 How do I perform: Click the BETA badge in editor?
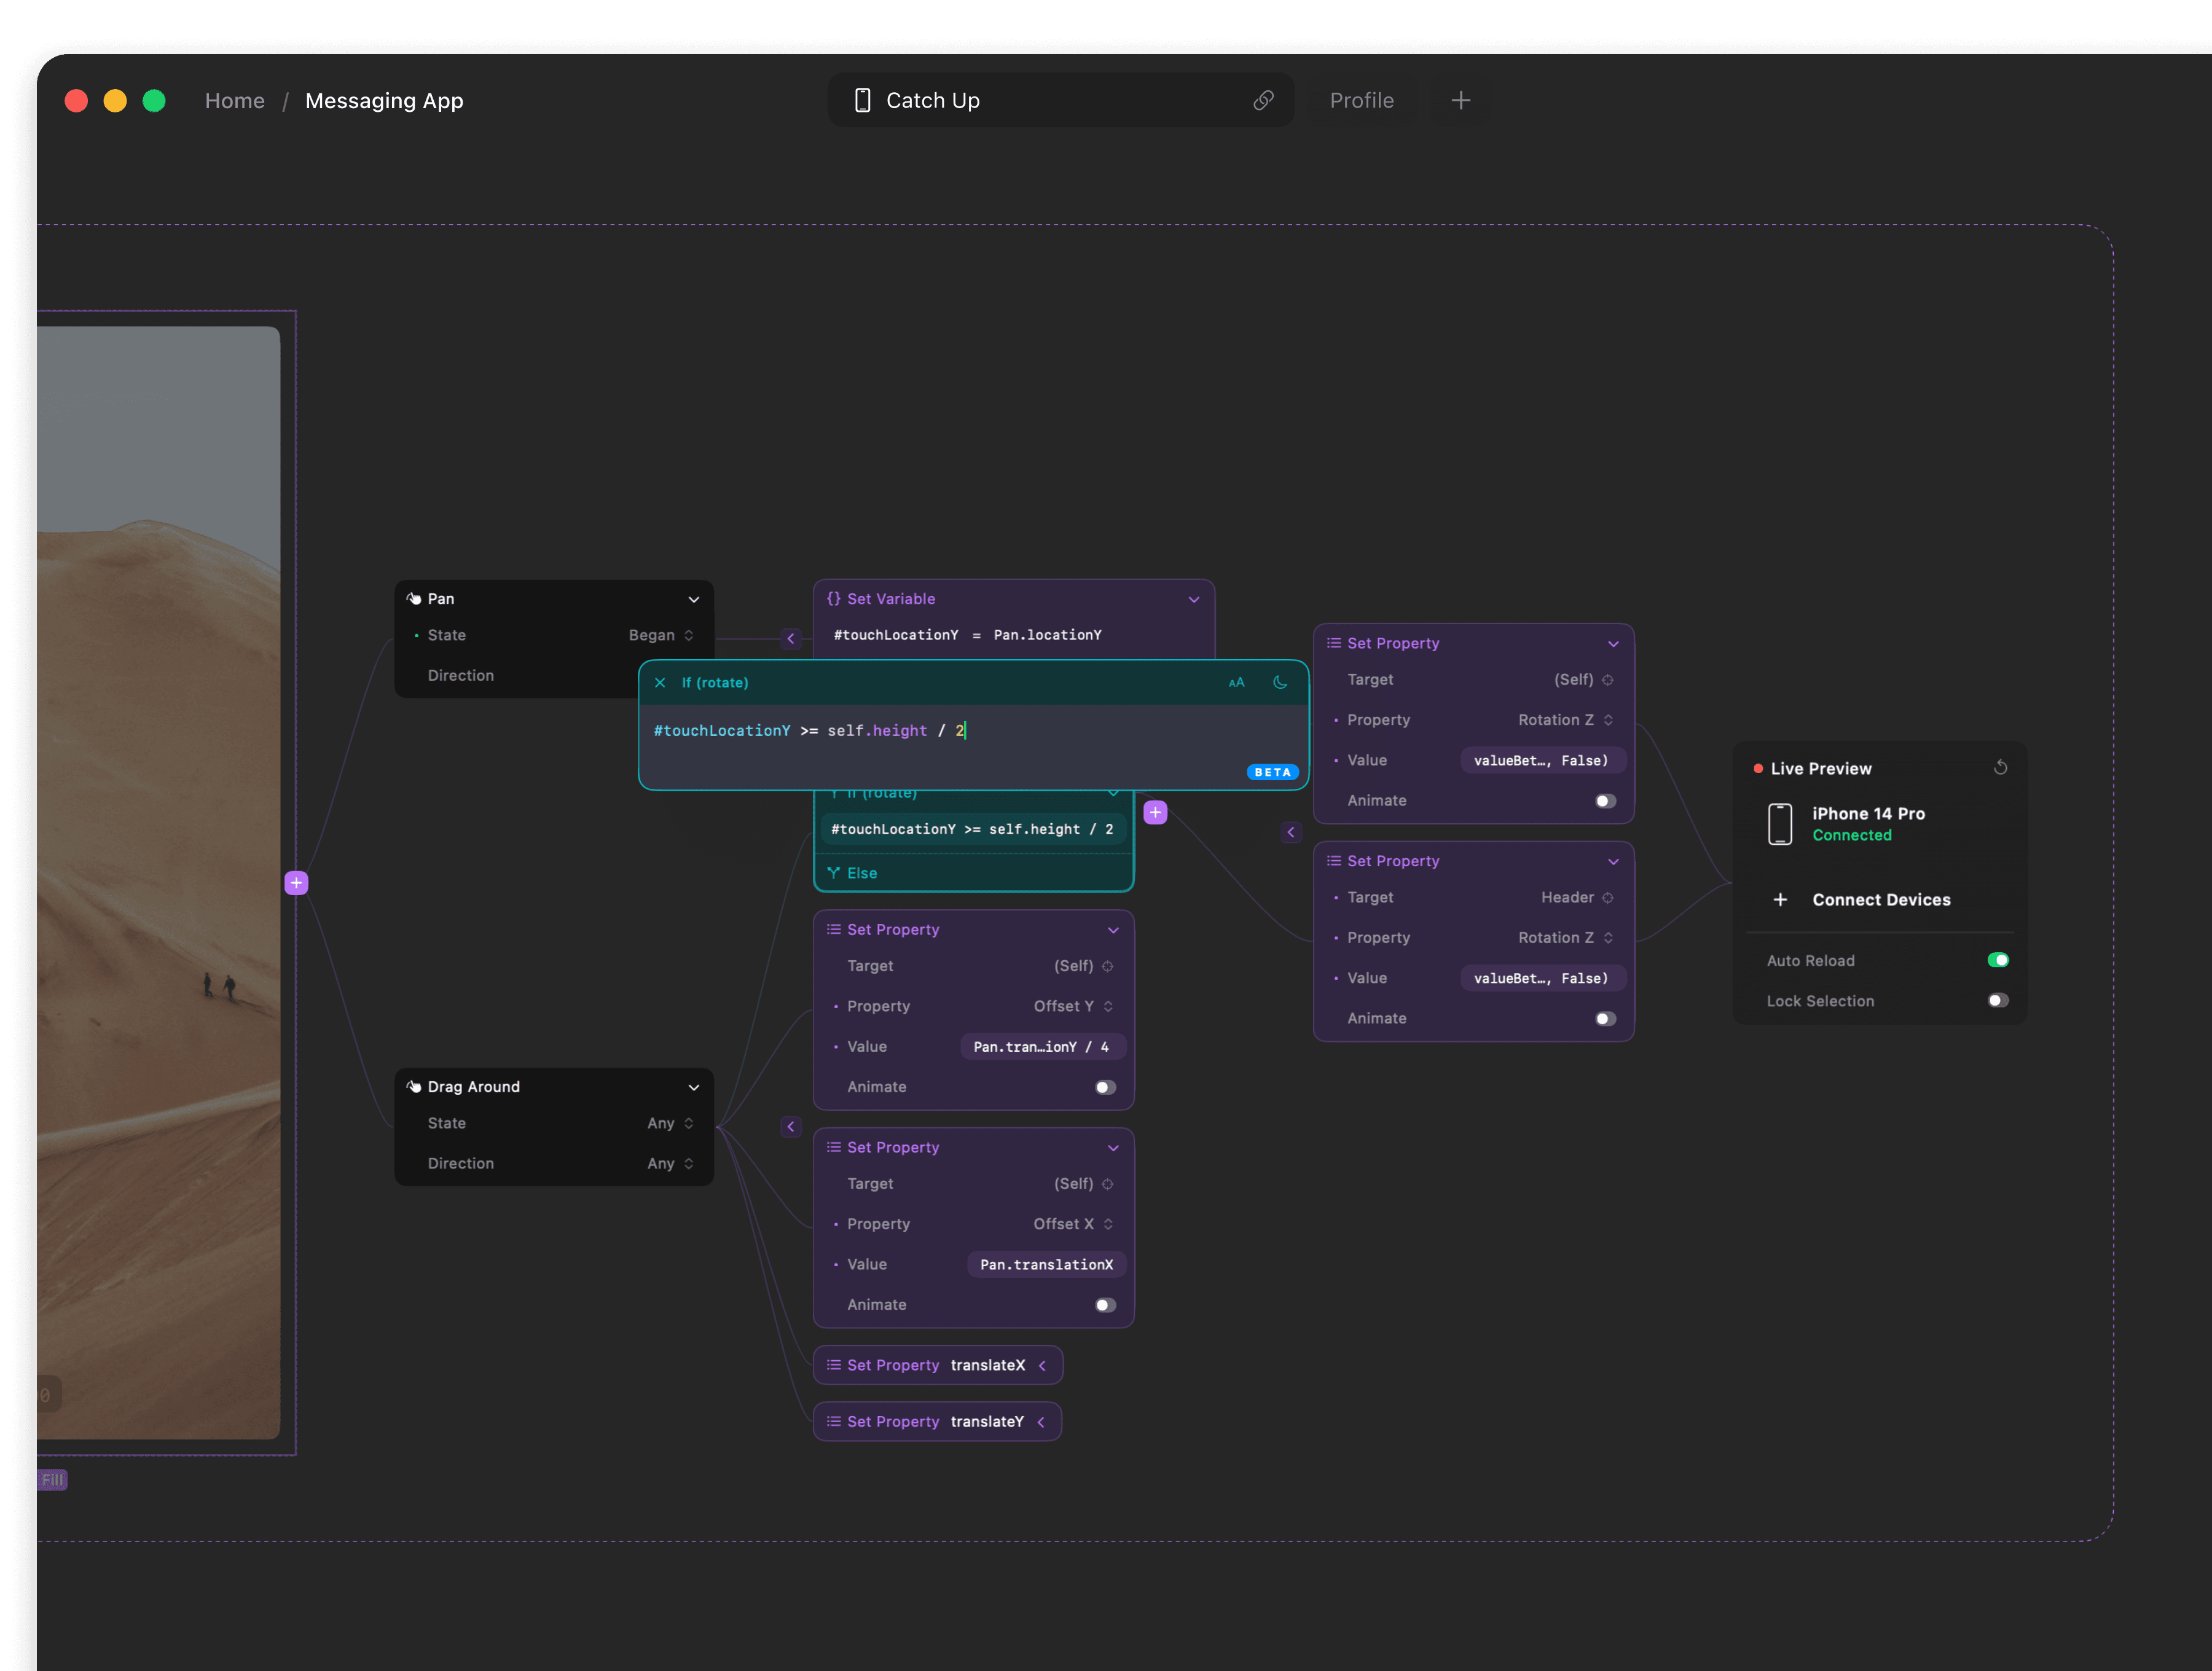[1272, 772]
